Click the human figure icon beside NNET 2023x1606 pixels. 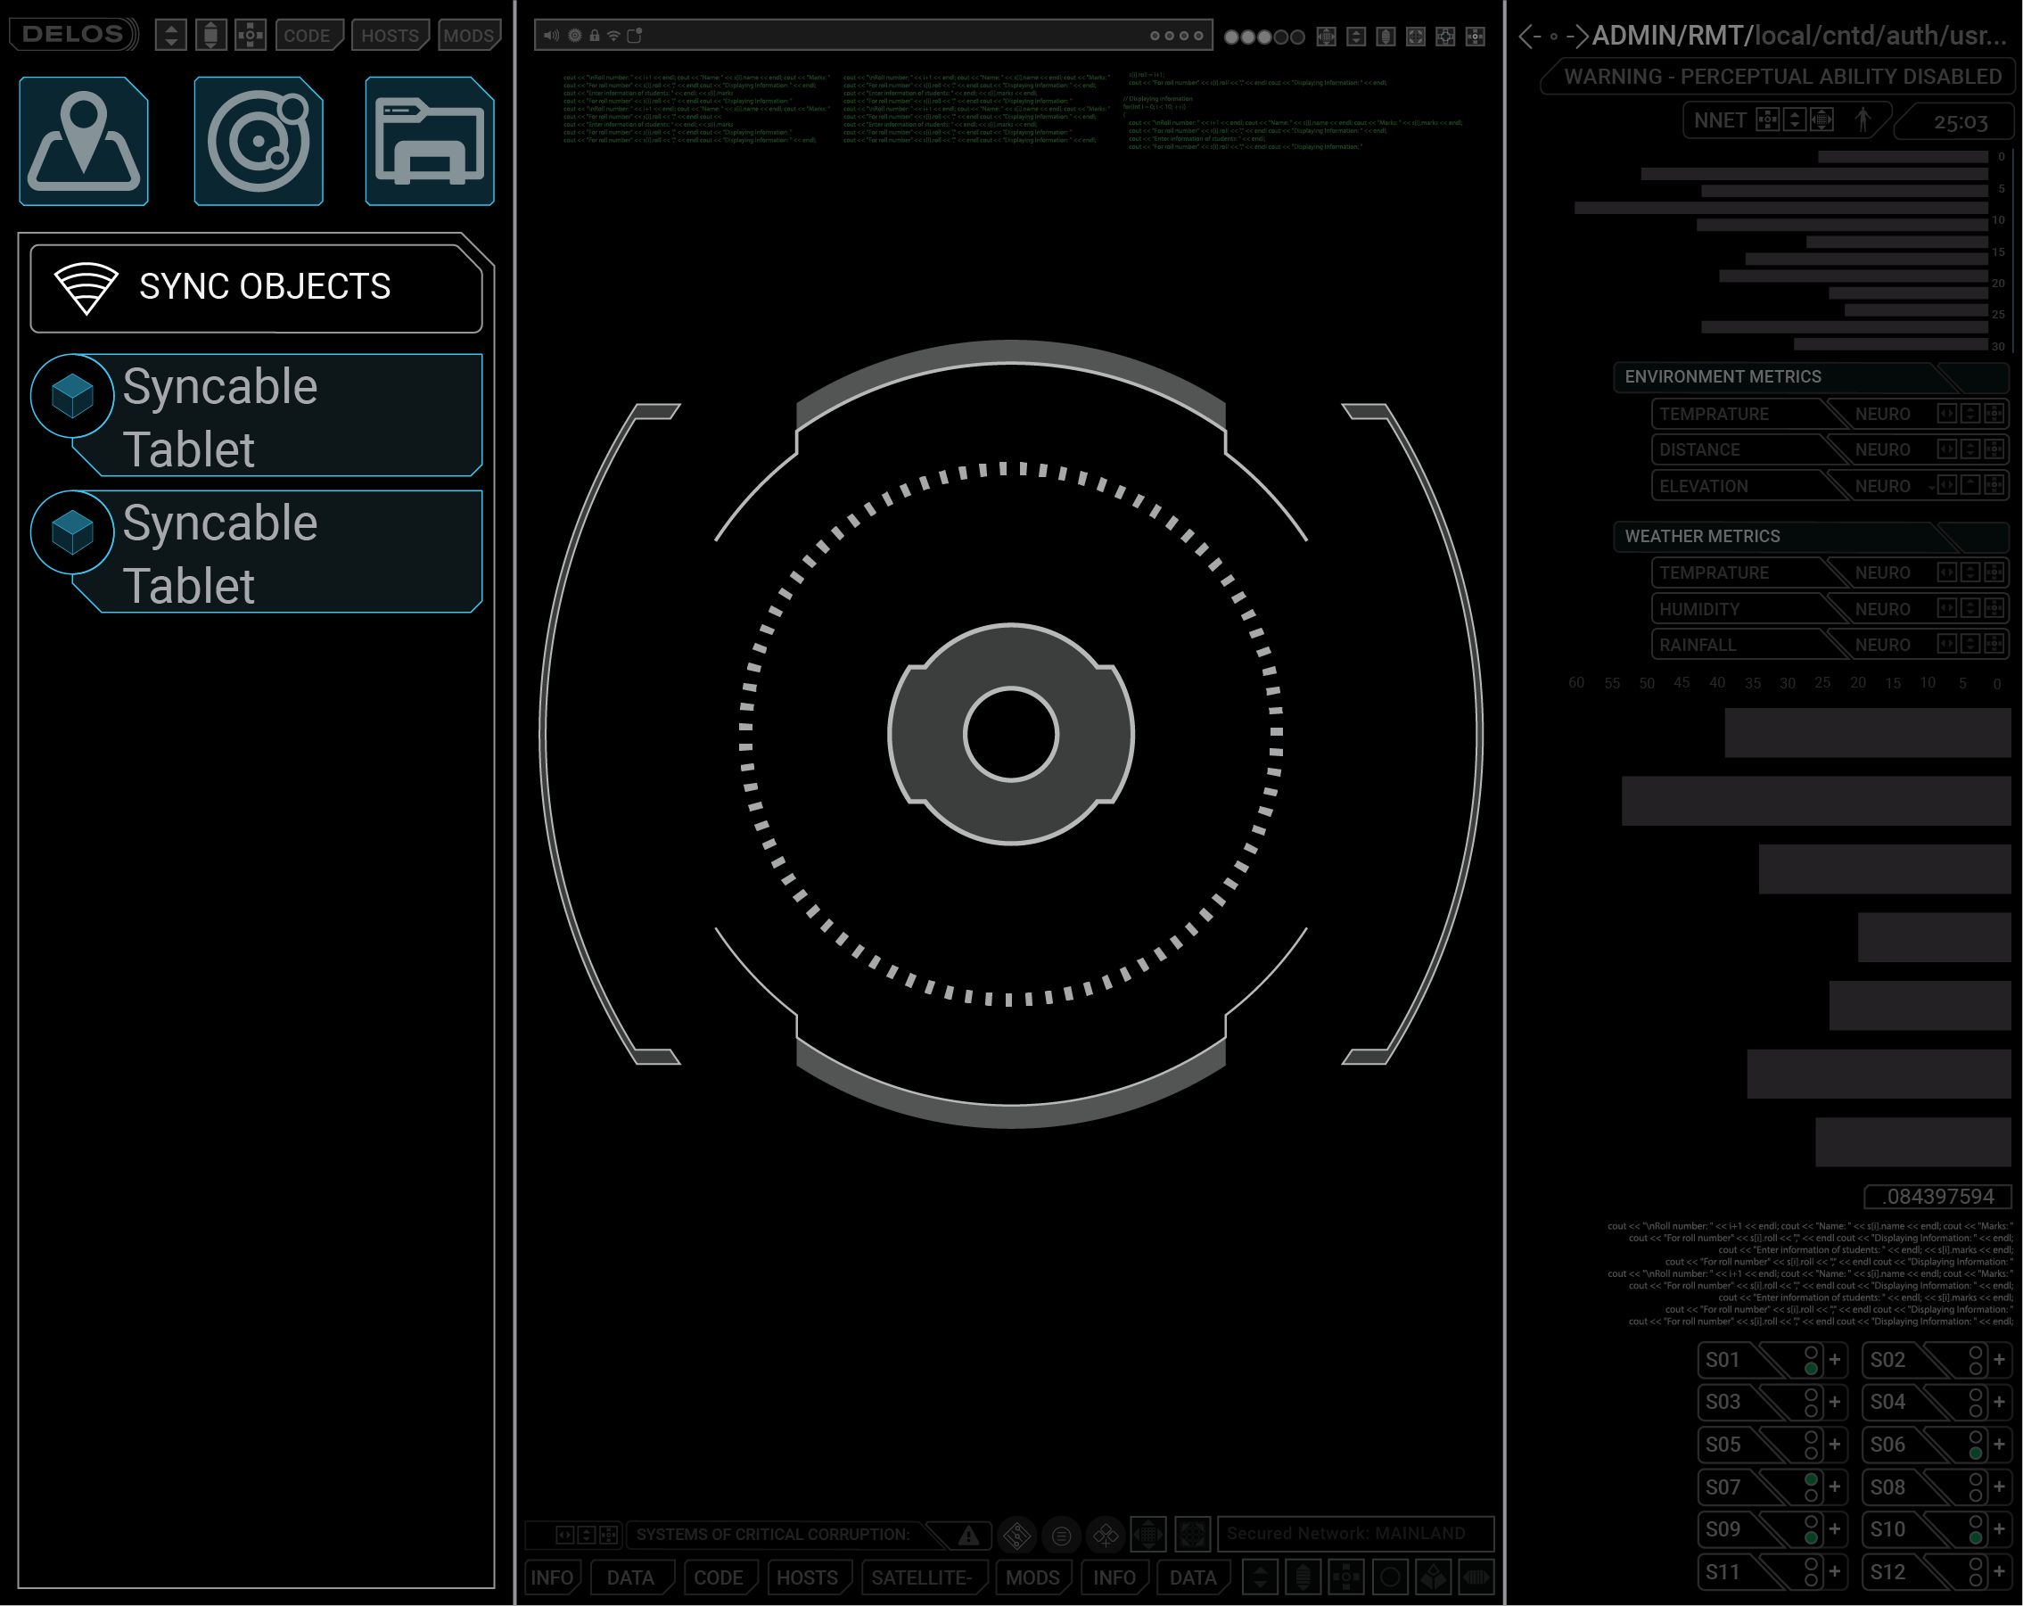point(1863,120)
